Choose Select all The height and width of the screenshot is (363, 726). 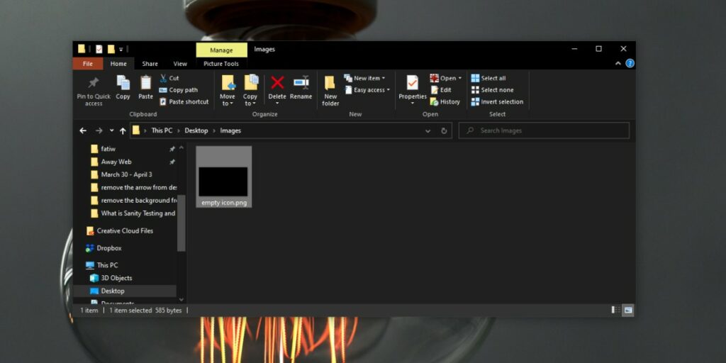click(x=488, y=78)
